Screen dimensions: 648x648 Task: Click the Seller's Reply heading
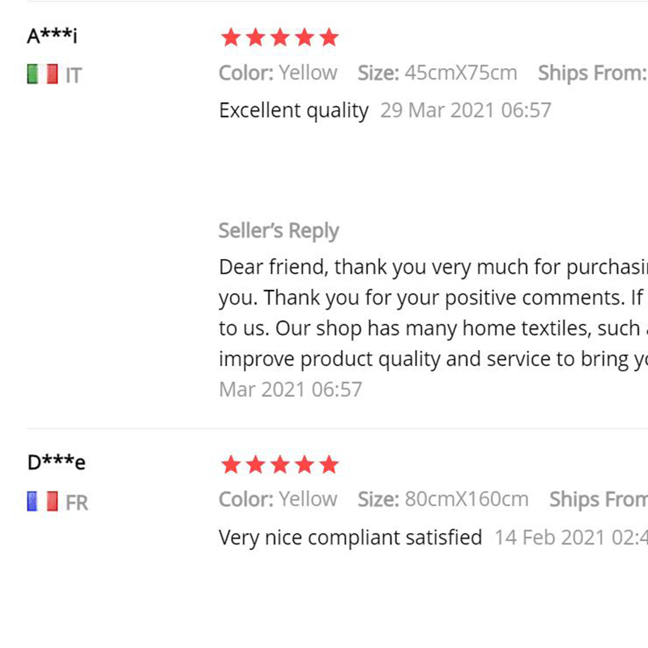279,231
